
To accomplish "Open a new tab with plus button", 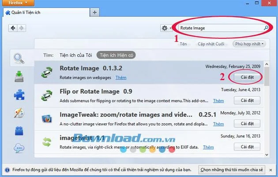I will click(95, 12).
